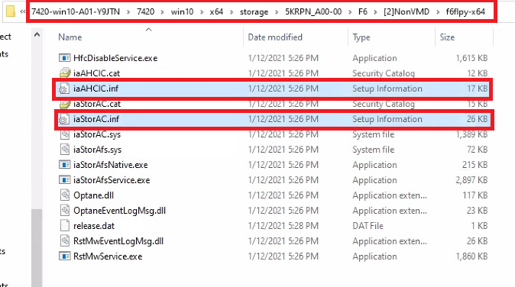The width and height of the screenshot is (515, 287).
Task: Click the iaStorAfs.sys file icon
Action: (65, 150)
